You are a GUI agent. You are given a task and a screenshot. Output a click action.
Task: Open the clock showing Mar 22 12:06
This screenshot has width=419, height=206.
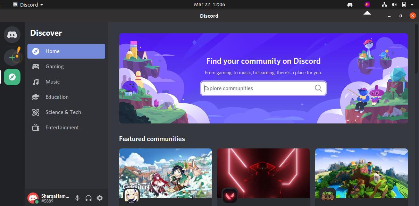(x=209, y=5)
